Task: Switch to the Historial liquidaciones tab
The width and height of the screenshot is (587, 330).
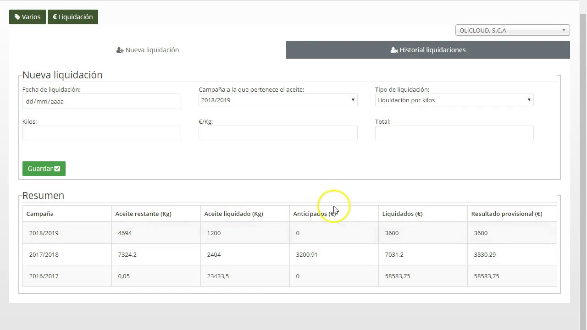Action: click(428, 50)
